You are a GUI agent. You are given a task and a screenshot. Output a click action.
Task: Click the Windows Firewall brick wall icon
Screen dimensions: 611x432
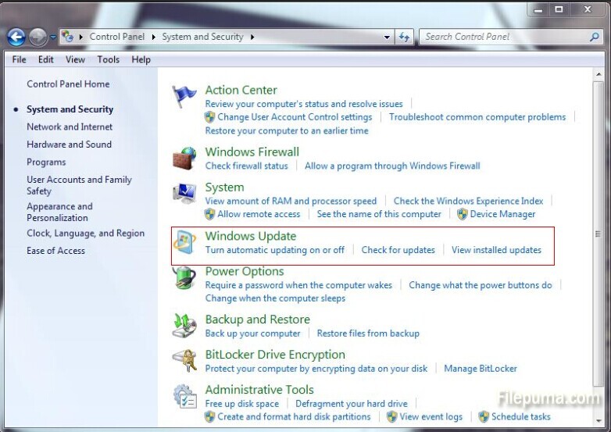(x=184, y=157)
